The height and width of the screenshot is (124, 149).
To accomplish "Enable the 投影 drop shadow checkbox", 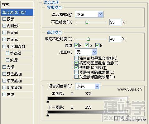I will coord(4,19).
